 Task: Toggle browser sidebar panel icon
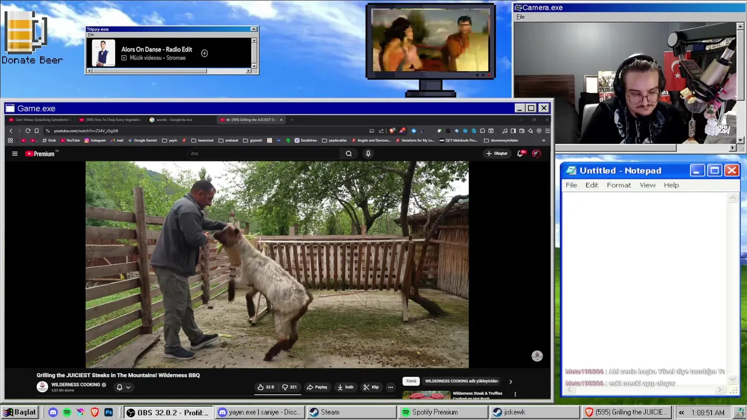(x=513, y=131)
